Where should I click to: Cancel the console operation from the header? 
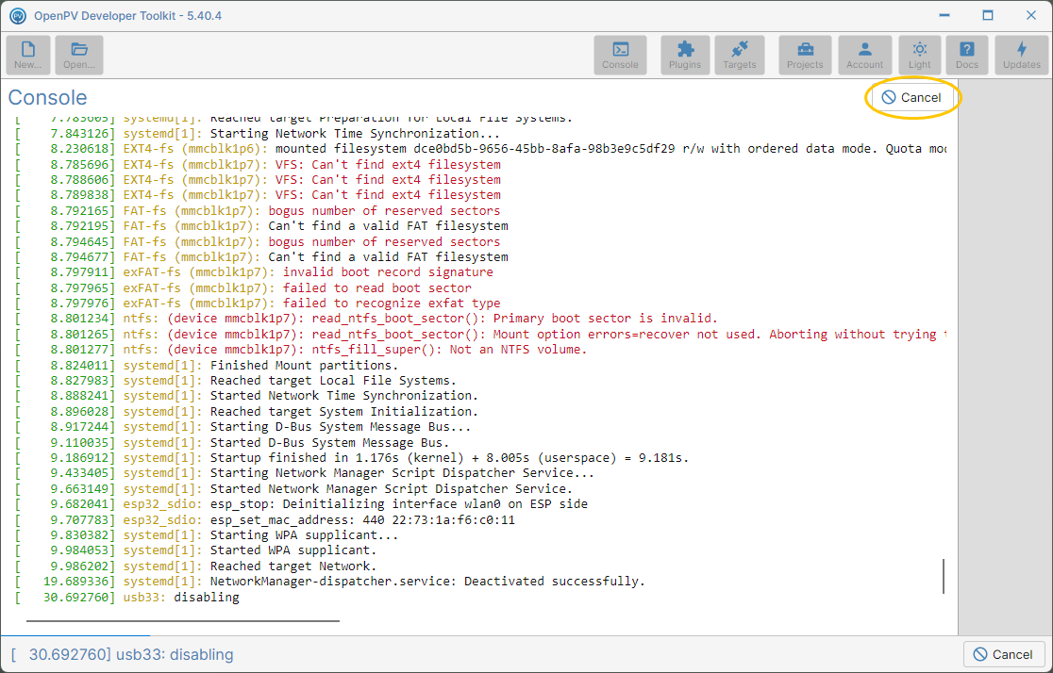tap(912, 97)
